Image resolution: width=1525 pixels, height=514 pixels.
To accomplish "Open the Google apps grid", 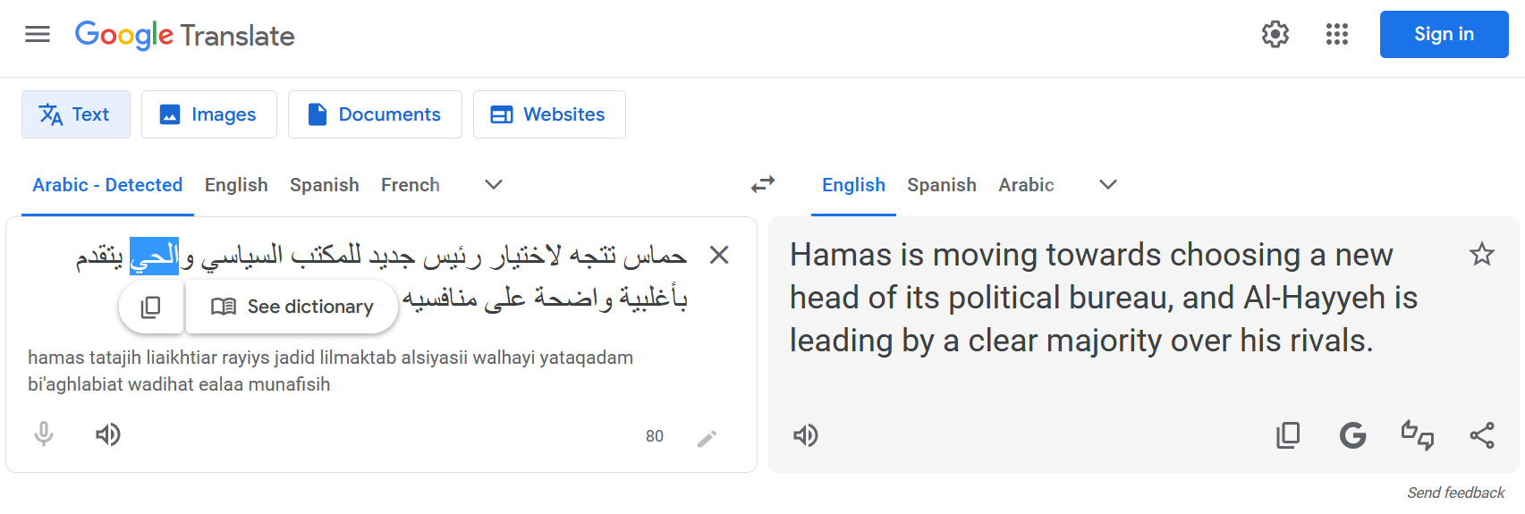I will coord(1336,35).
